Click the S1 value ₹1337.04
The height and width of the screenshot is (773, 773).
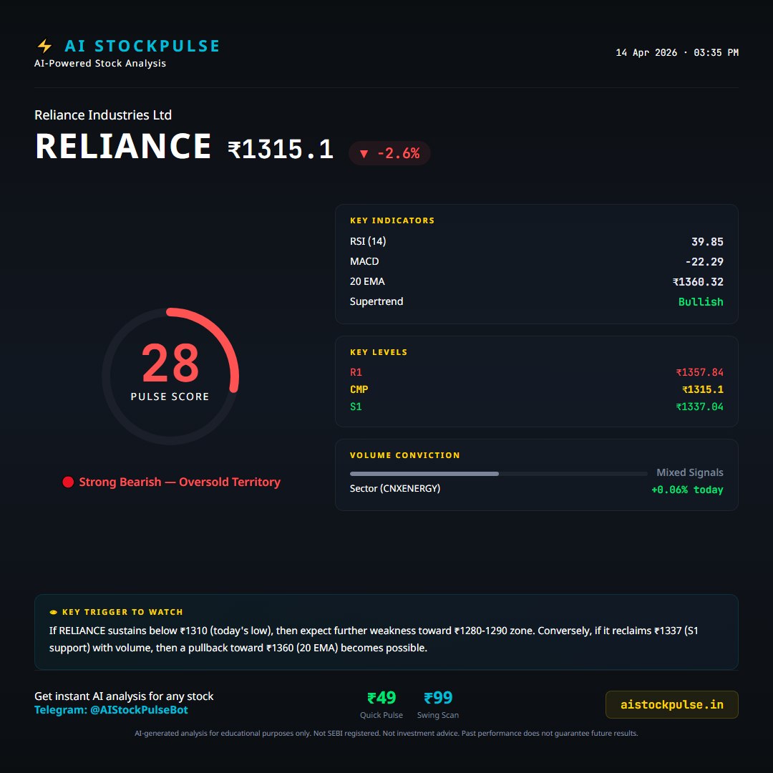699,407
